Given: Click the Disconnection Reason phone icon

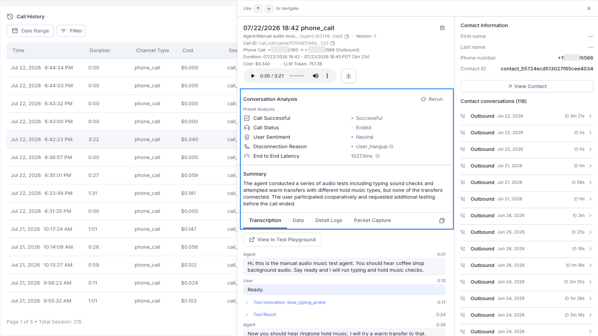Looking at the screenshot, I should (247, 147).
